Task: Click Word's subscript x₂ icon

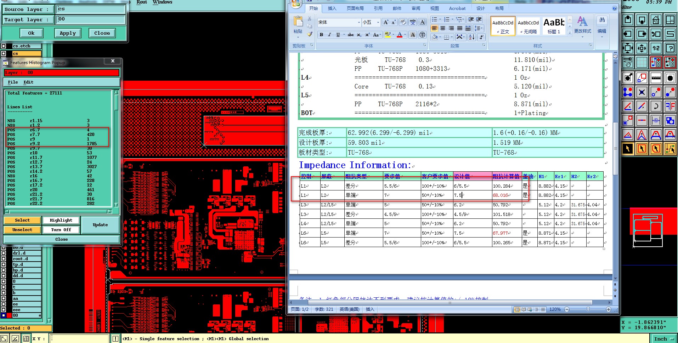Action: [x=359, y=35]
